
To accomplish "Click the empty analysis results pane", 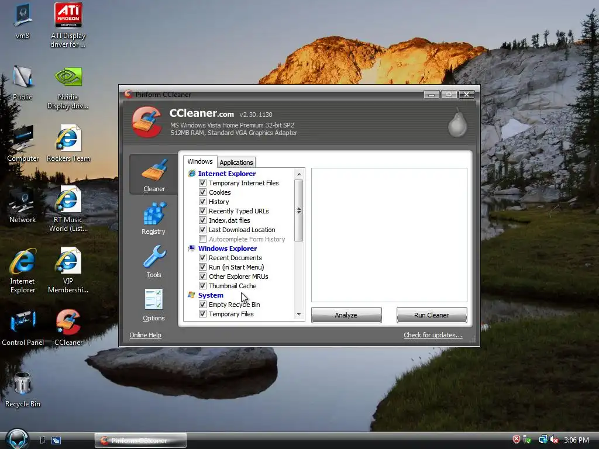I will coord(389,235).
